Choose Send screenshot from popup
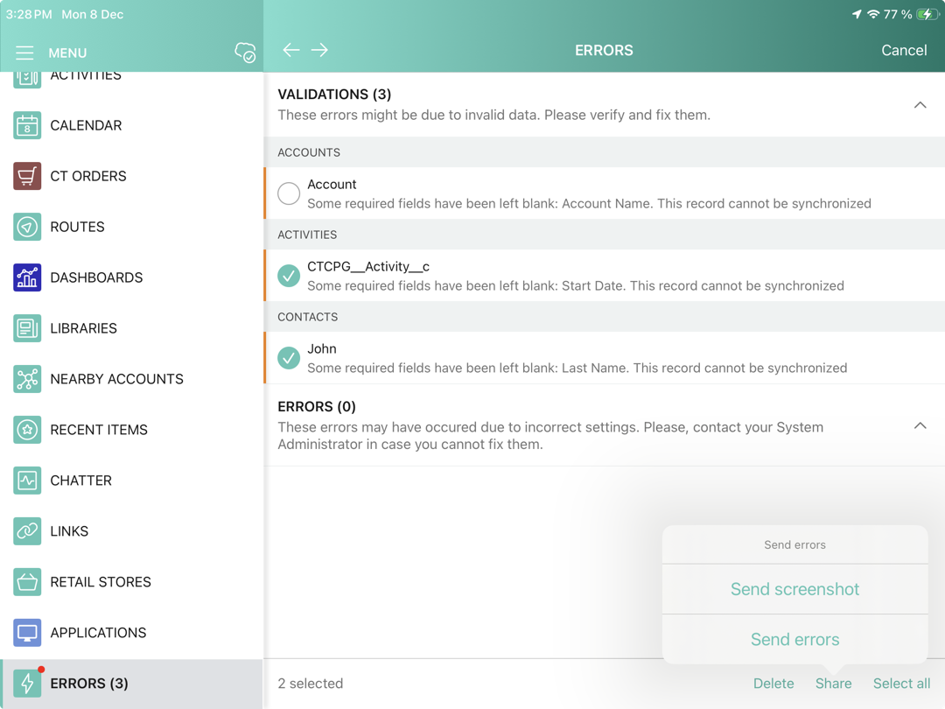Image resolution: width=945 pixels, height=709 pixels. point(794,589)
